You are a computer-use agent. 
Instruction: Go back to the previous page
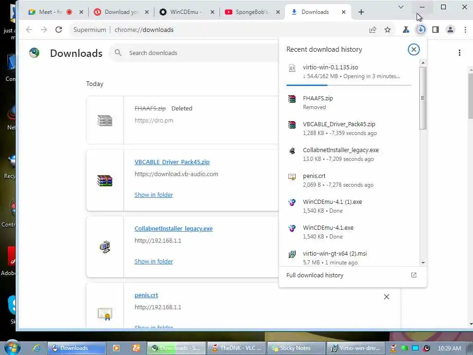pyautogui.click(x=29, y=30)
